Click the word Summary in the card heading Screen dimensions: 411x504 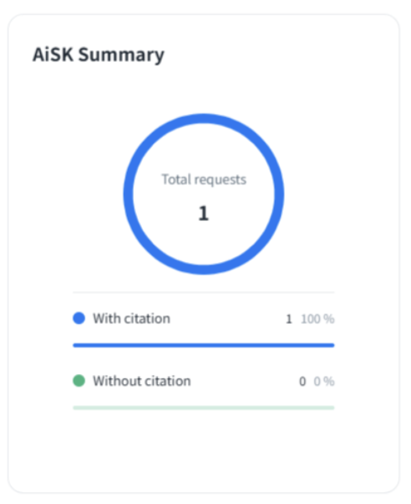122,55
